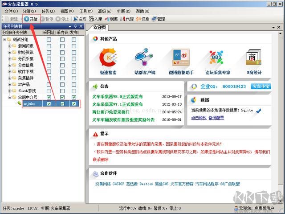Open the 调度 scheduler tool

tap(111, 19)
